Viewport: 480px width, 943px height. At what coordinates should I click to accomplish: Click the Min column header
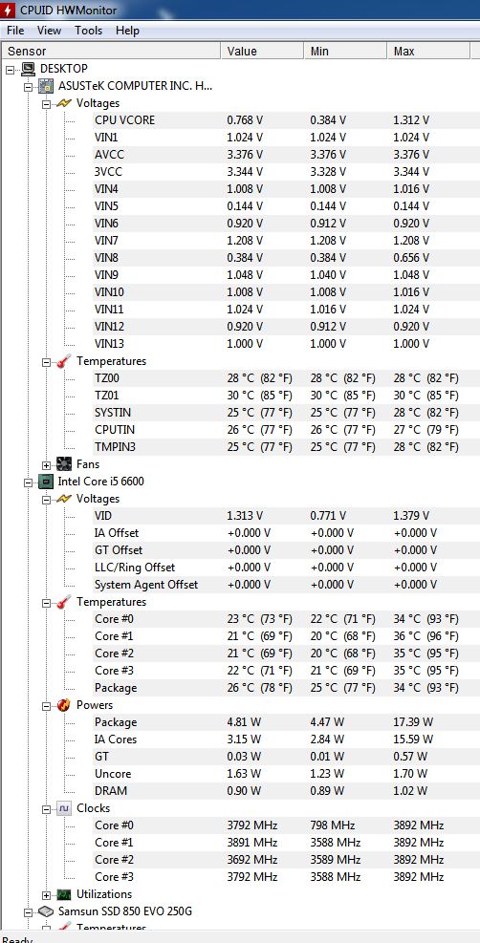[x=345, y=52]
